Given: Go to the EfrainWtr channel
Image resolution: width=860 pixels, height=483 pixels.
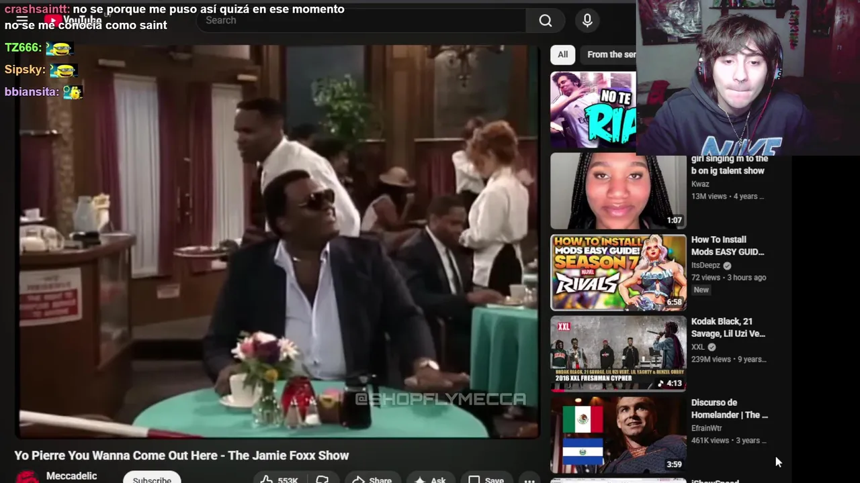Looking at the screenshot, I should [707, 428].
